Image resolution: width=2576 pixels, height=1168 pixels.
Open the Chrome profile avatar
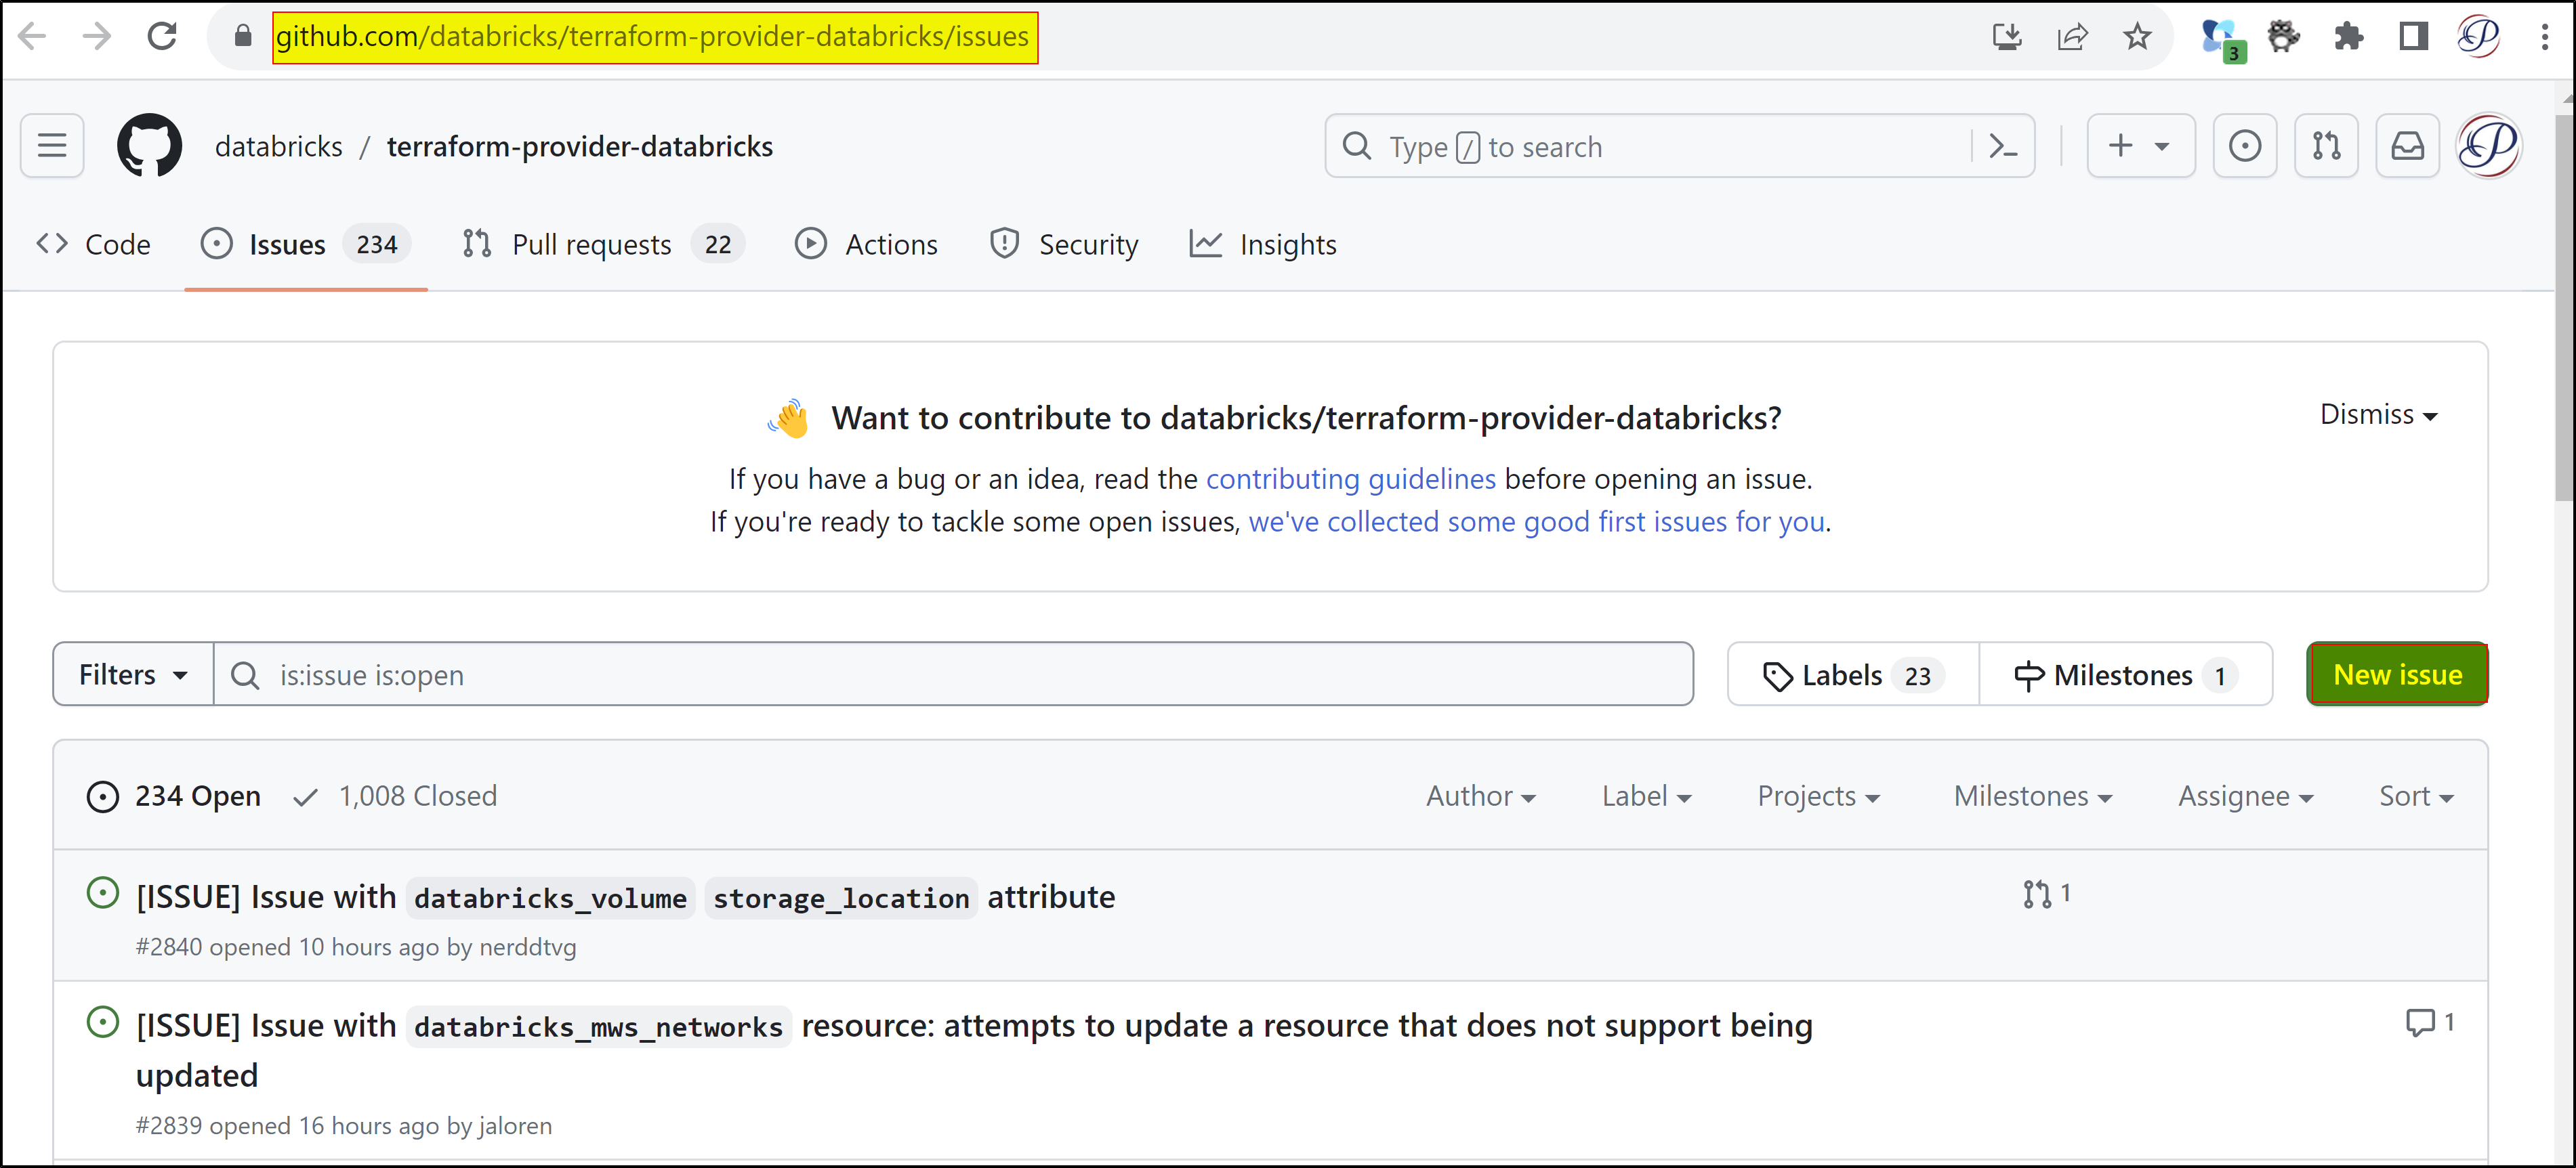pyautogui.click(x=2479, y=37)
